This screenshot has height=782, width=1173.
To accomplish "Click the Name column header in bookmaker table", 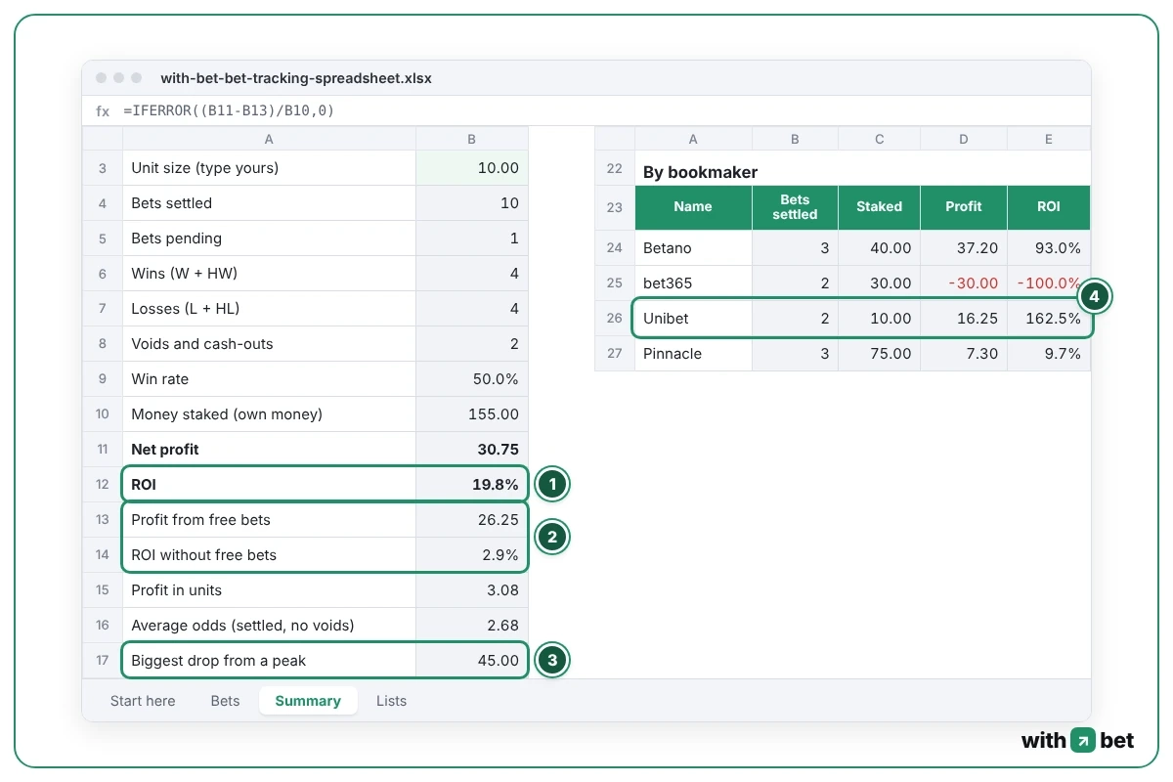I will click(x=693, y=207).
